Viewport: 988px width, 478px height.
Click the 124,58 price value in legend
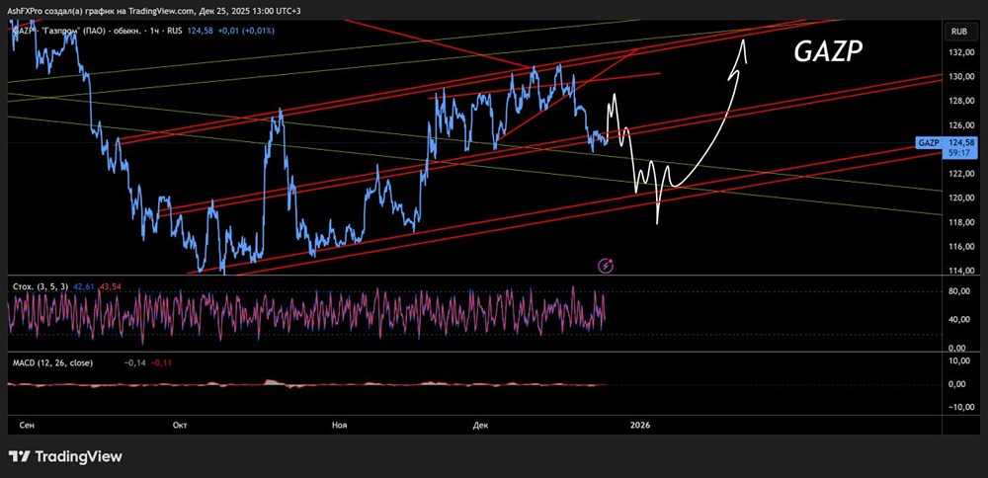(200, 31)
